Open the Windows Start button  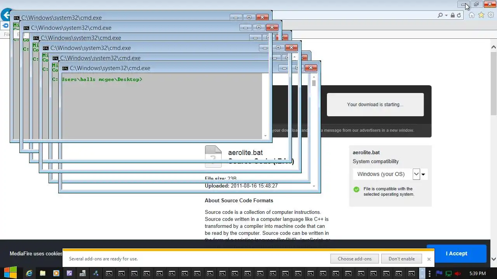(10, 273)
